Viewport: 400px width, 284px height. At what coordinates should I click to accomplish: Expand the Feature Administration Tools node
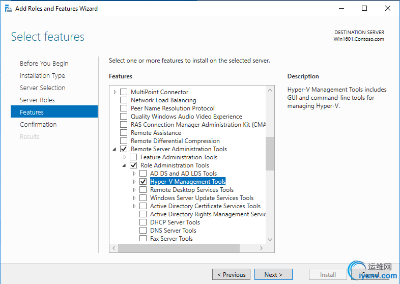(125, 157)
